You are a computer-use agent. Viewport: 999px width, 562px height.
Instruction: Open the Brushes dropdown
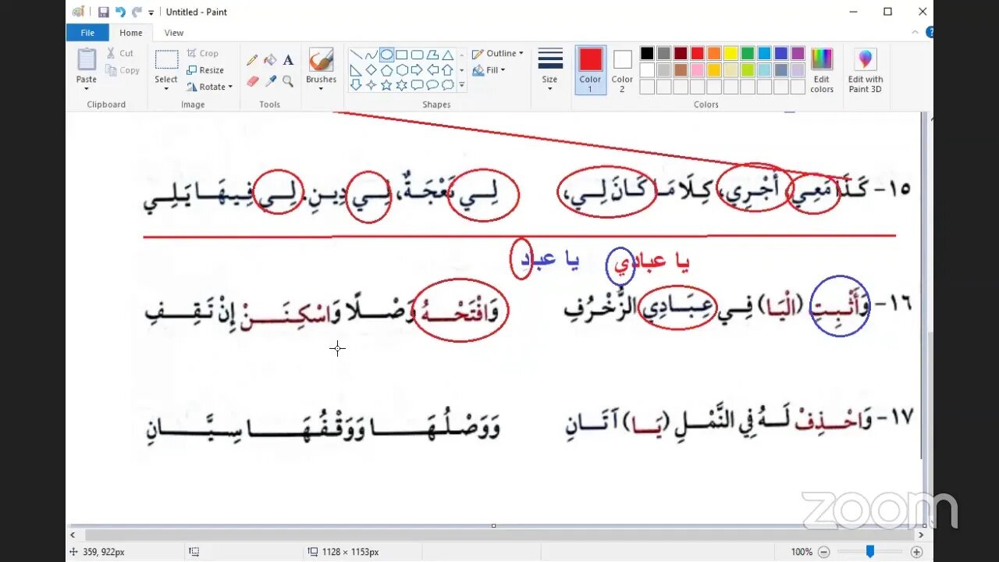(x=321, y=88)
